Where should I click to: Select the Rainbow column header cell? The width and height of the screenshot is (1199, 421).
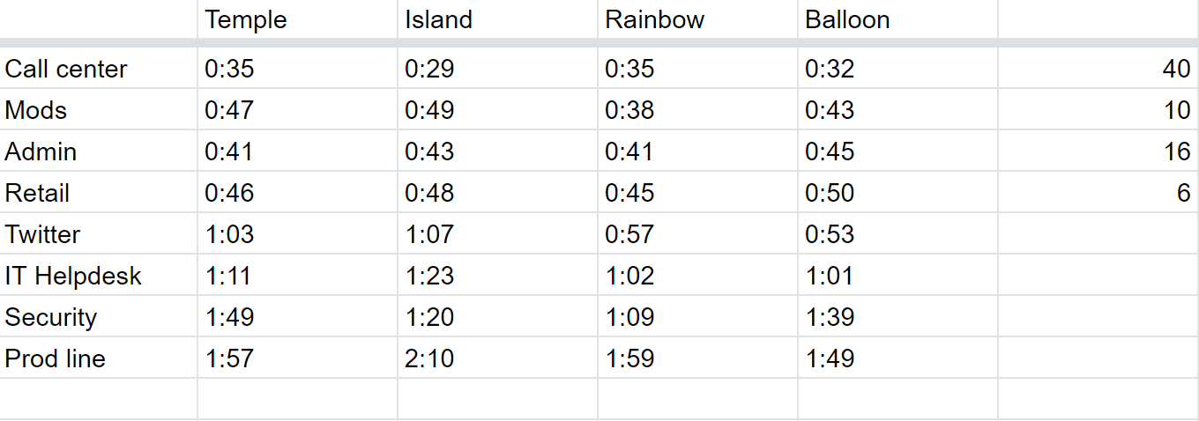[697, 19]
